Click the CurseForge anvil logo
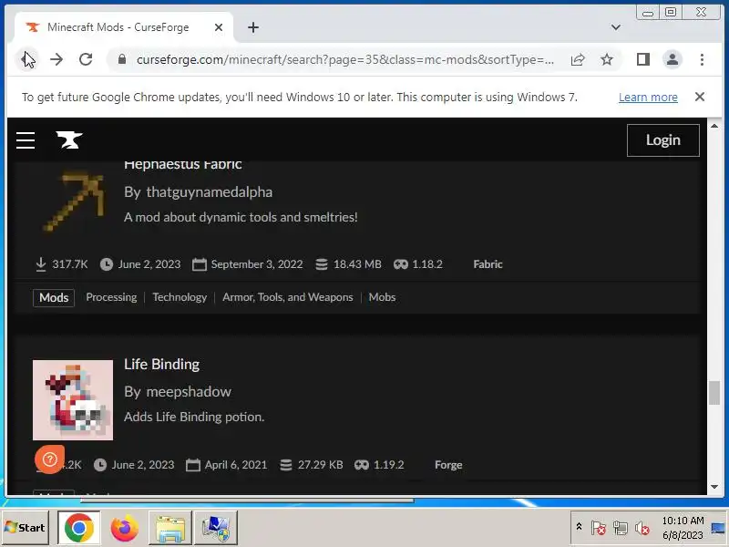Screen dimensions: 729x547 click(x=69, y=139)
